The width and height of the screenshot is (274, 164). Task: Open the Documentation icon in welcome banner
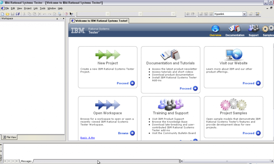[x=235, y=29]
